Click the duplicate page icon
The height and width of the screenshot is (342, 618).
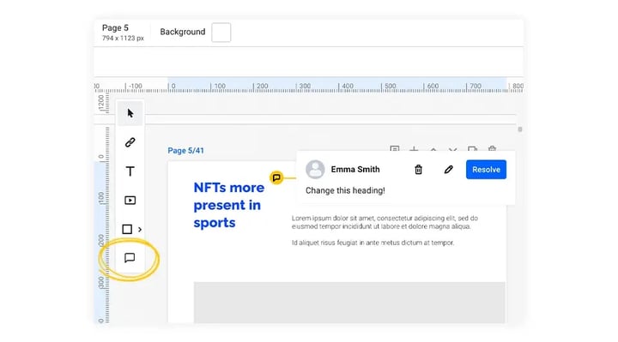pos(472,149)
